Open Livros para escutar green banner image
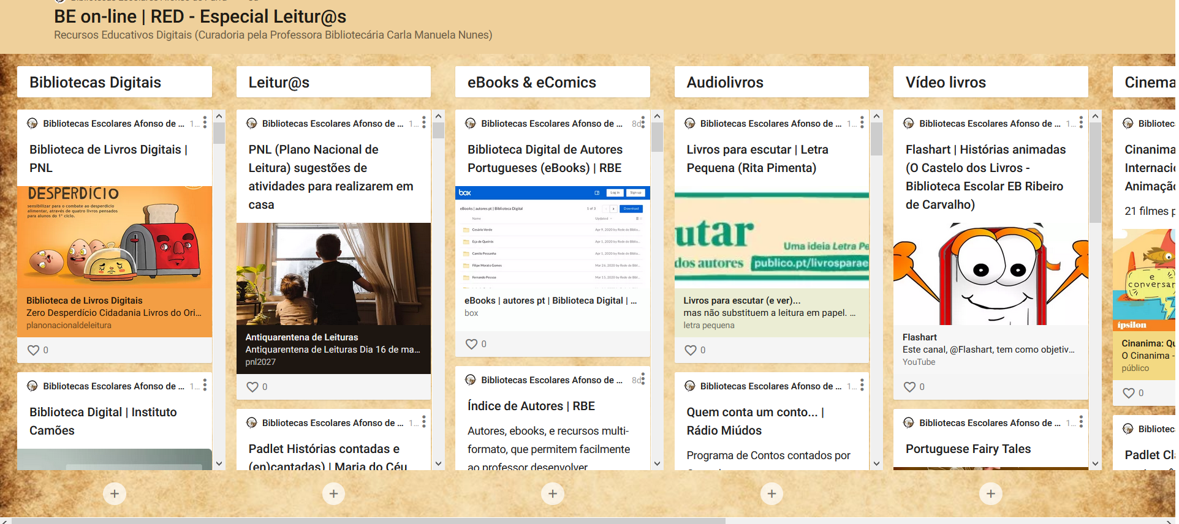 tap(771, 237)
